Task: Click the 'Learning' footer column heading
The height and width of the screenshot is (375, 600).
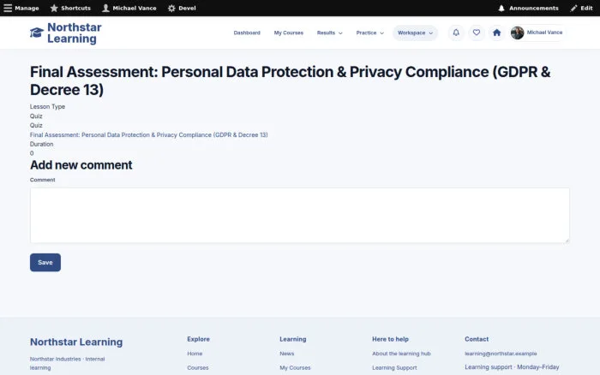Action: (293, 339)
